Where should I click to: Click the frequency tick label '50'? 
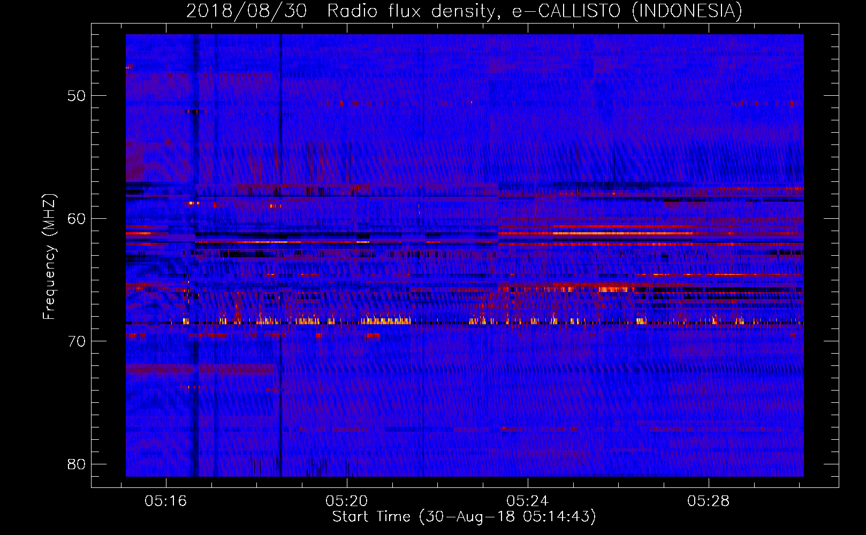click(x=76, y=96)
